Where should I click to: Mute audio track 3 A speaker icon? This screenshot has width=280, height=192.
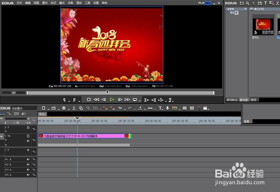[x=28, y=170]
